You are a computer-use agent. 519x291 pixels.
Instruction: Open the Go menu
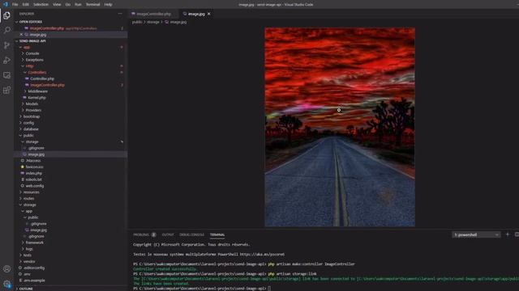pyautogui.click(x=68, y=5)
